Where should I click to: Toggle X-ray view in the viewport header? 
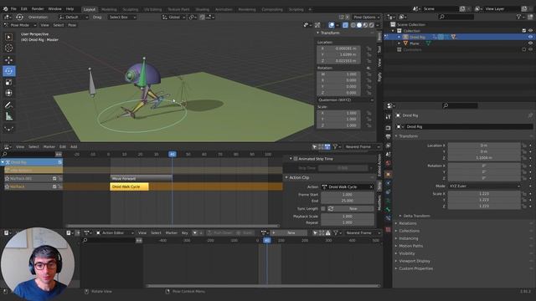(x=345, y=25)
